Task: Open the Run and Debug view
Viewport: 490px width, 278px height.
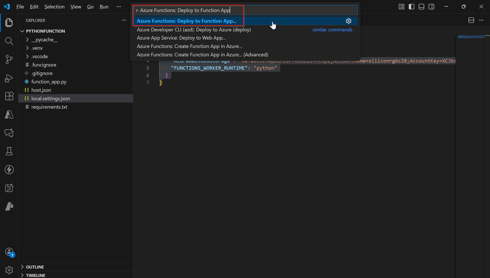Action: 9,78
